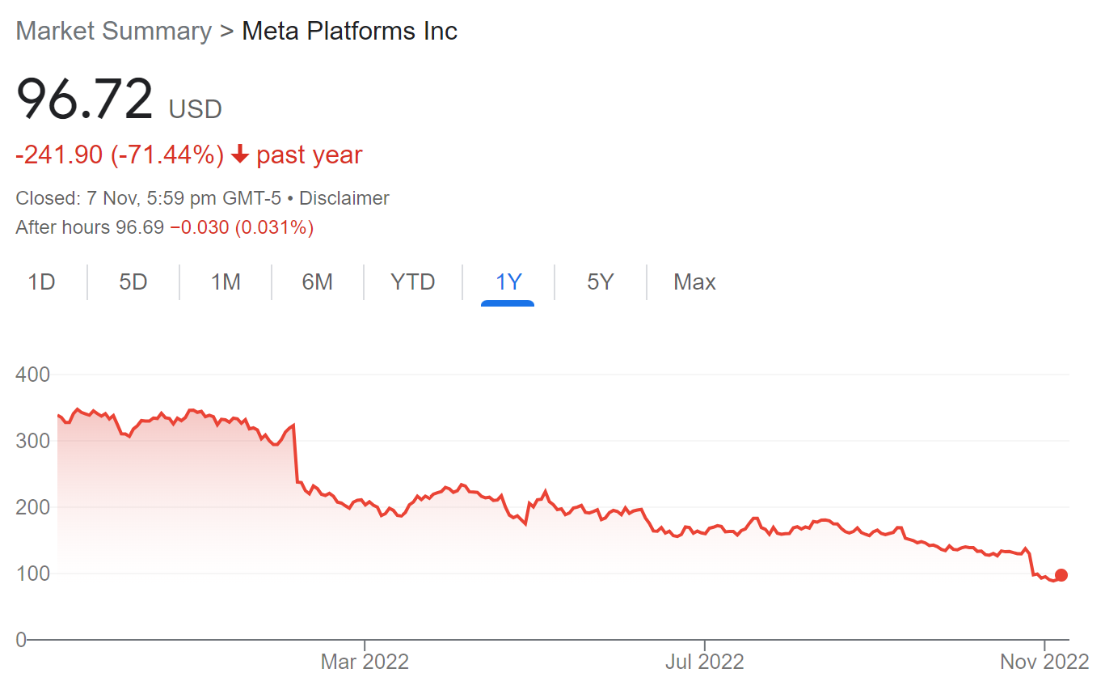Screen dimensions: 1105x690
Task: Switch to the 5D range tab
Action: point(133,282)
